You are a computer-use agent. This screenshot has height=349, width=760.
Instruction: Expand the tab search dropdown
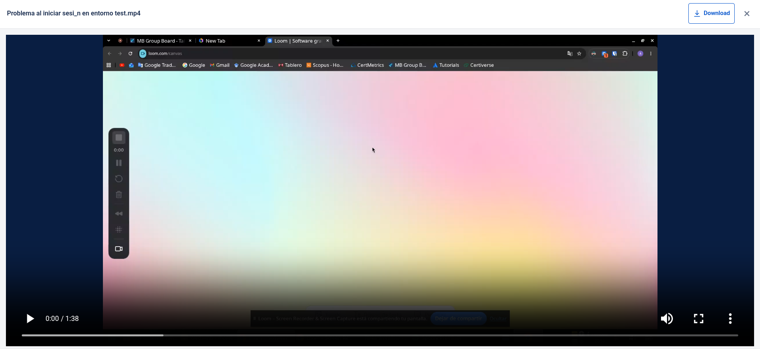point(108,40)
